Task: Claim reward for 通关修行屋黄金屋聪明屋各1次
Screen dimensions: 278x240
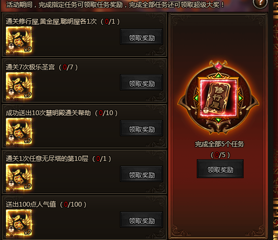Action: pos(141,37)
